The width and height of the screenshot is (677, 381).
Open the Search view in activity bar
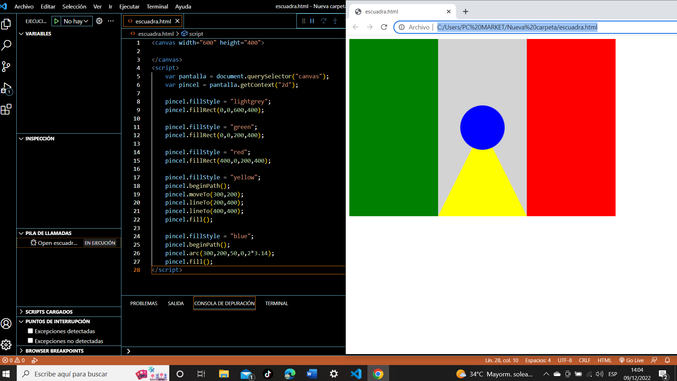point(6,45)
